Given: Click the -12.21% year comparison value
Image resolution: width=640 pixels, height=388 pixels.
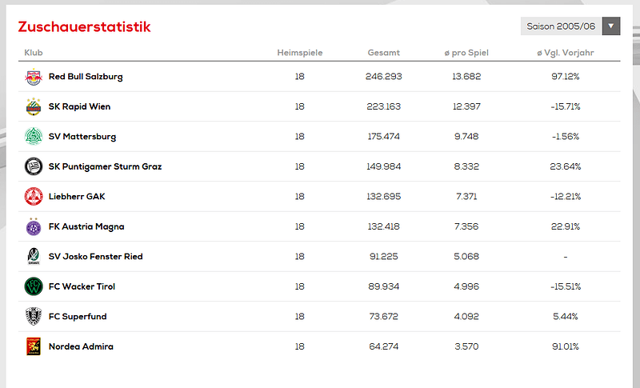Looking at the screenshot, I should click(566, 197).
